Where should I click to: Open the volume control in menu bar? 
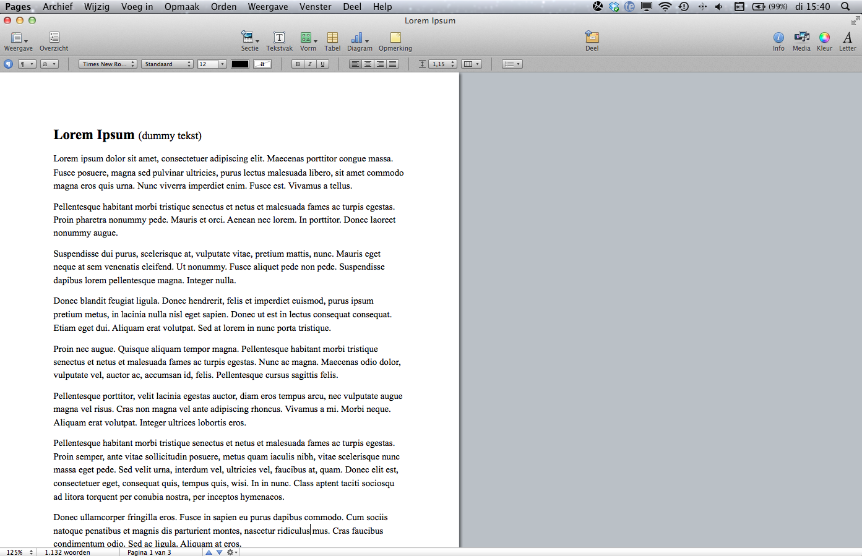click(719, 7)
